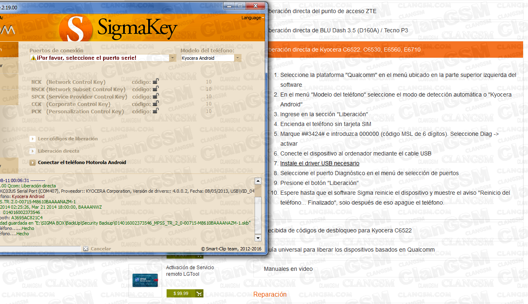Open the Language dropdown in SigmaKey

click(253, 18)
